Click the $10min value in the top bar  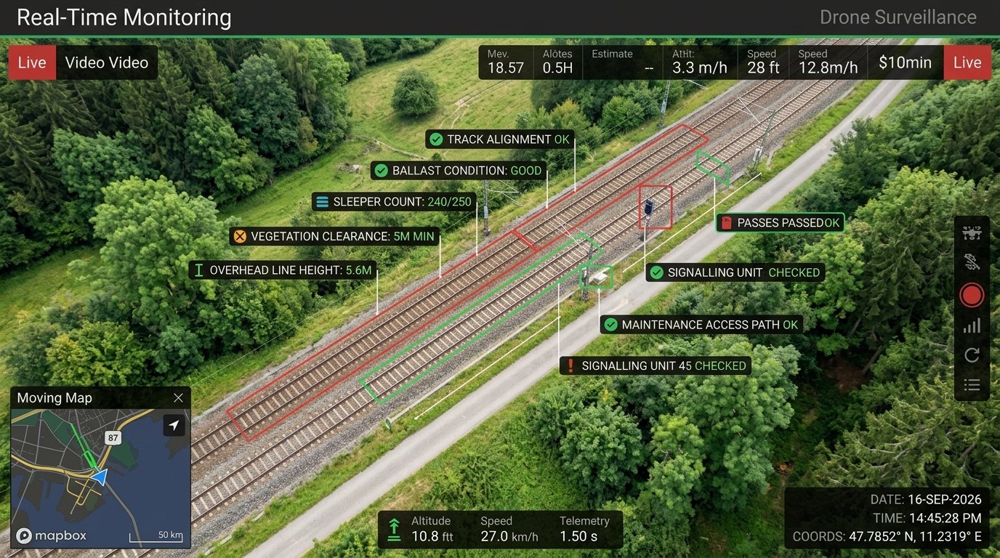[905, 62]
